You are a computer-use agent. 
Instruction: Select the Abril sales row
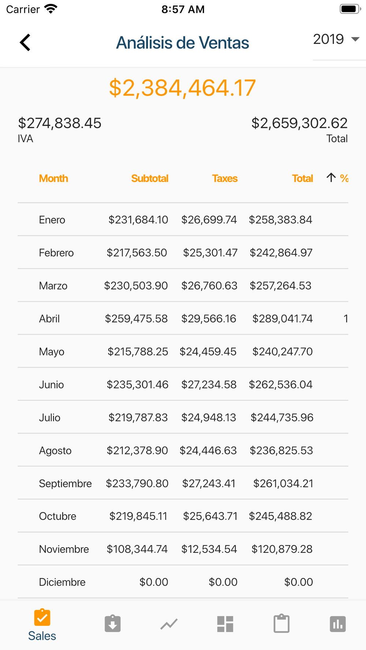(183, 318)
